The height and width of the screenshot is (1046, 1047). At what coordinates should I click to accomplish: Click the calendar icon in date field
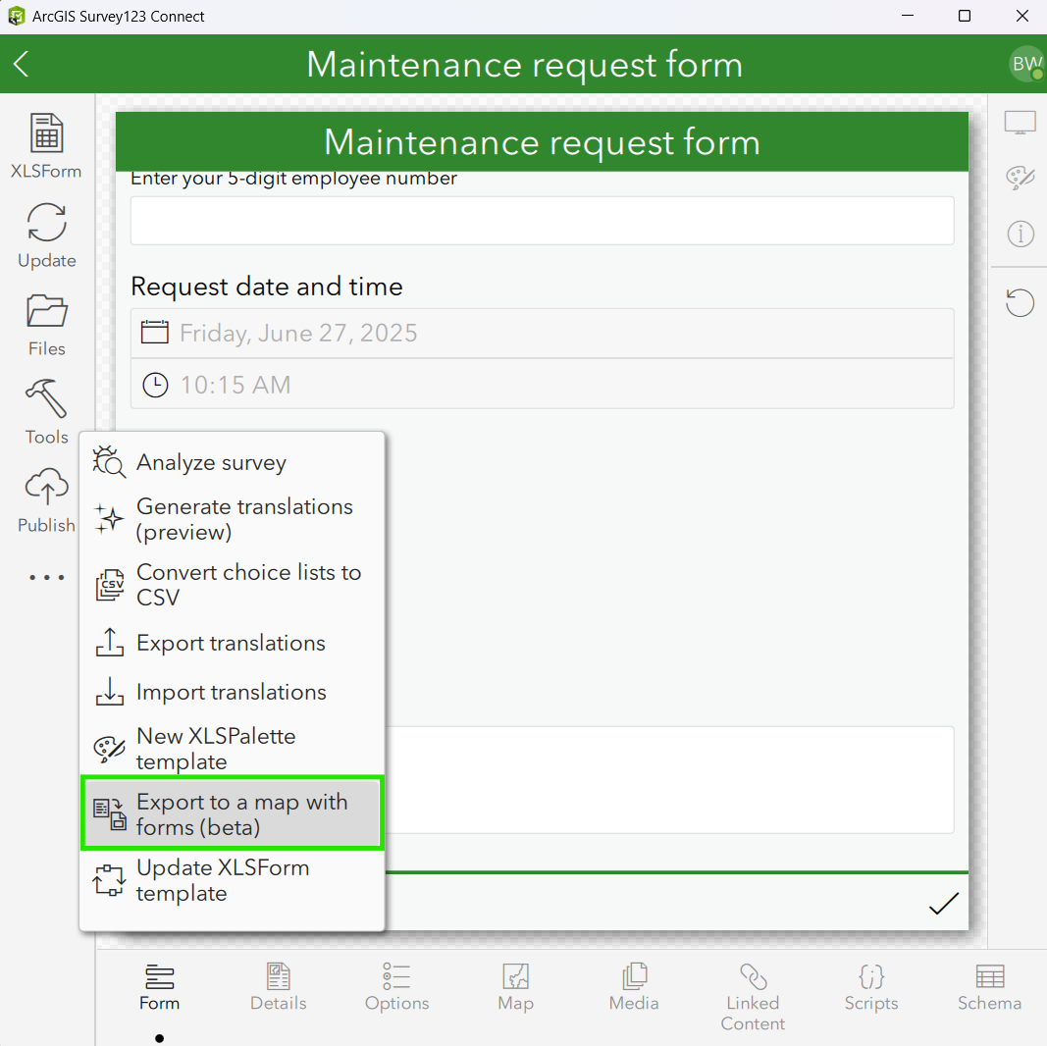pos(154,333)
